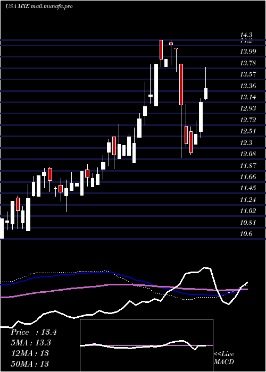Click the MACD inset chart panel

coord(146,345)
